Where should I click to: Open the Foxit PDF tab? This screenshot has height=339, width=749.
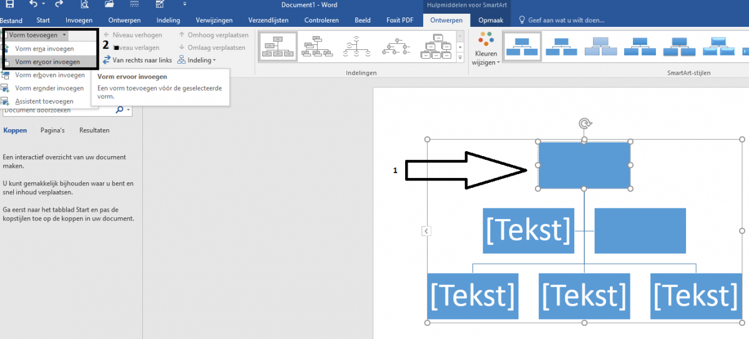point(400,20)
